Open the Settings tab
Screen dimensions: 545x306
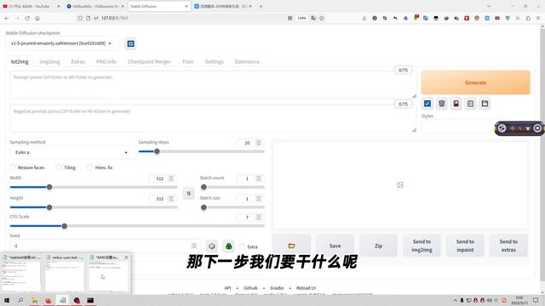click(x=214, y=62)
